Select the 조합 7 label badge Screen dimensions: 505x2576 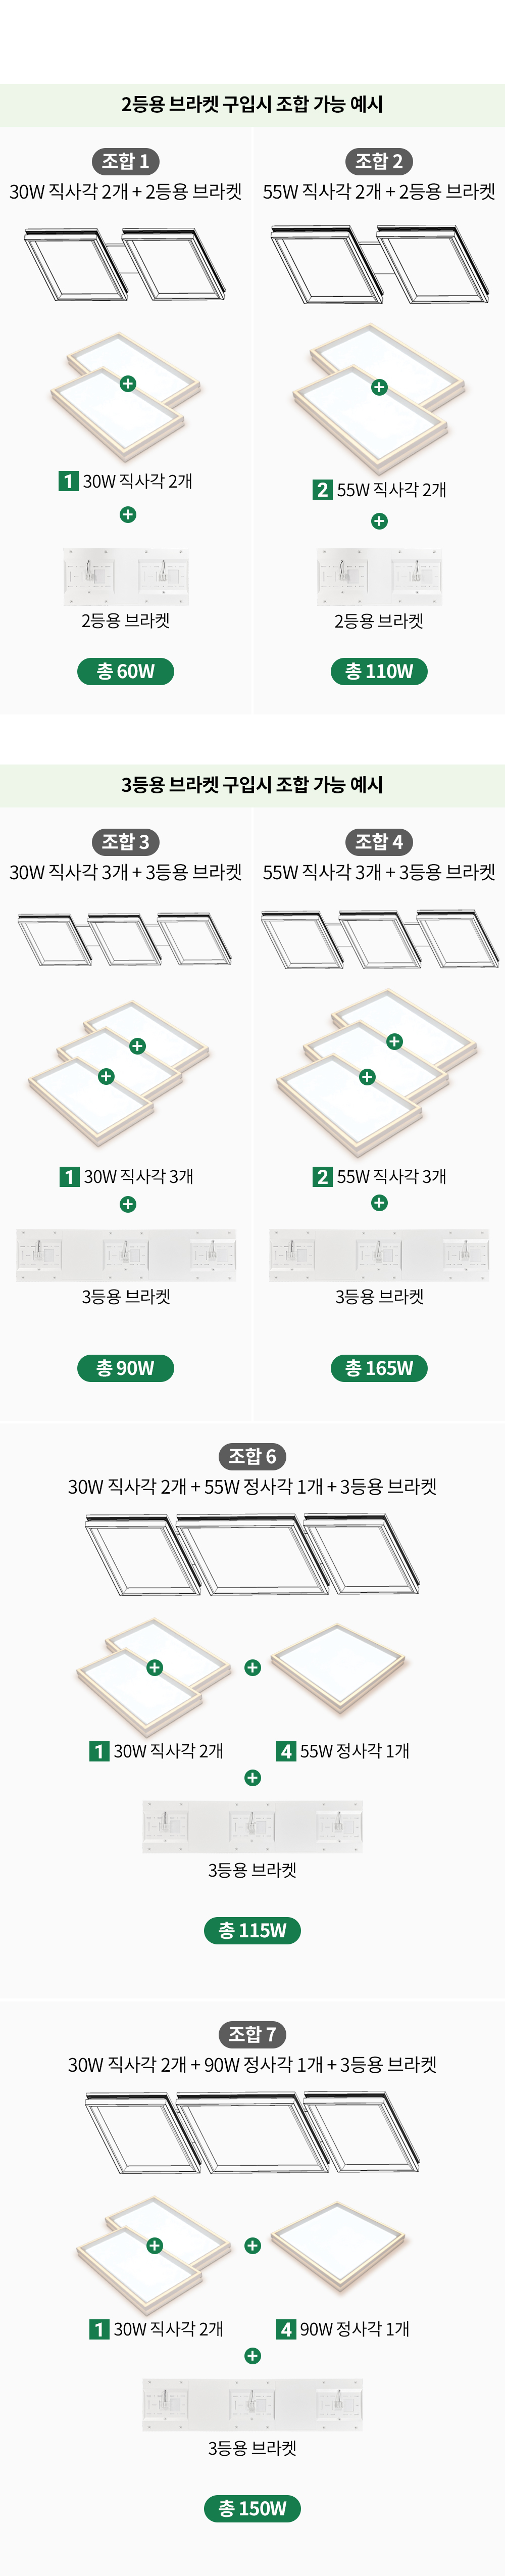[x=252, y=2033]
